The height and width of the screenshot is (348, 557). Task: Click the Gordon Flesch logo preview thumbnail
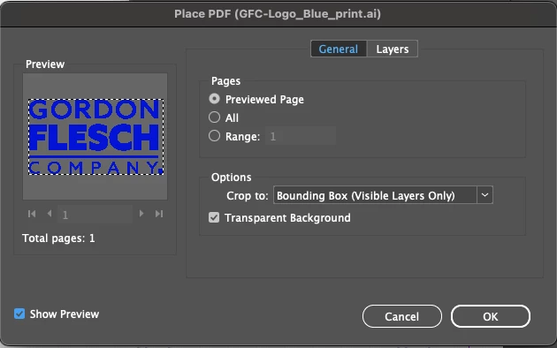click(x=95, y=137)
